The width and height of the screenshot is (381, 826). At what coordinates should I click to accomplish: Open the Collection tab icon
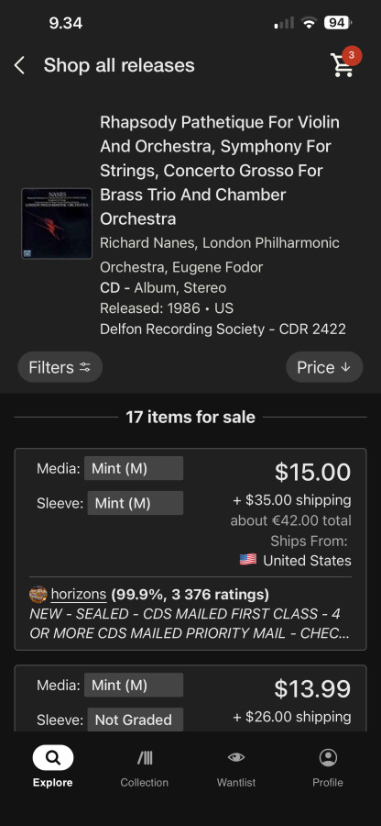[x=145, y=758]
